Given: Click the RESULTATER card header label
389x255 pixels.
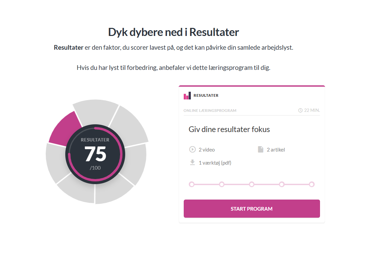Looking at the screenshot, I should pyautogui.click(x=206, y=95).
